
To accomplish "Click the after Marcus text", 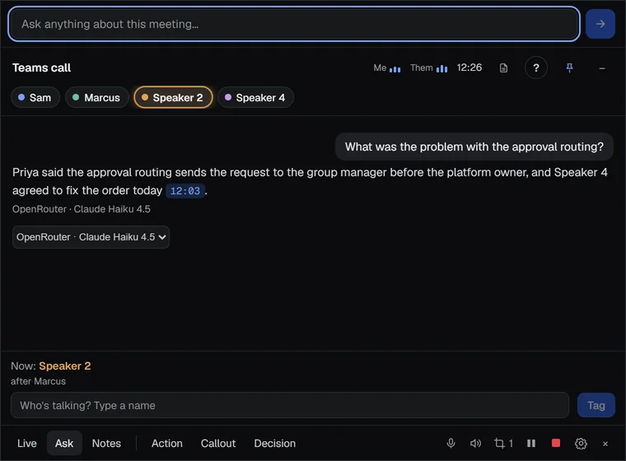I will 39,381.
